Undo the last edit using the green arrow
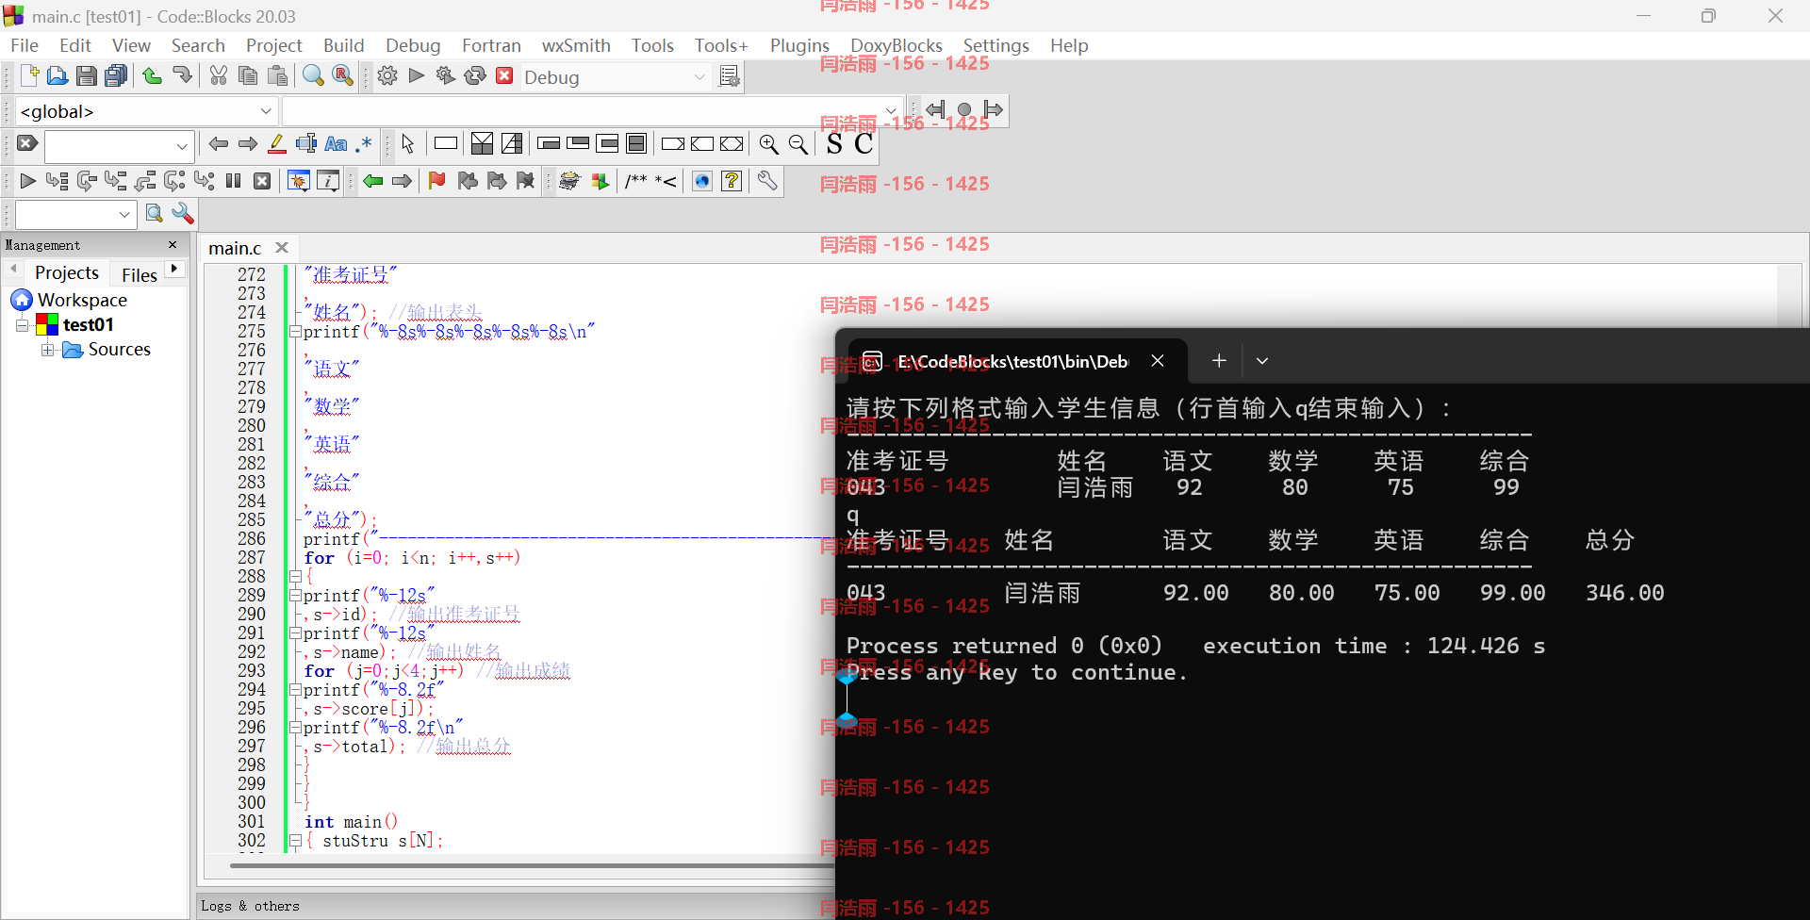 point(152,76)
